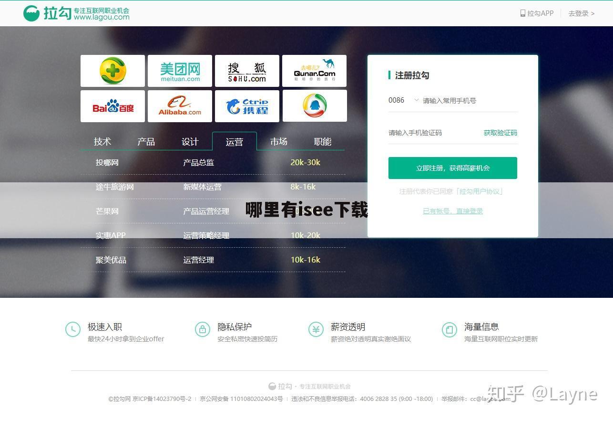Click the 8k-16k salary value
This screenshot has width=613, height=421.
(303, 187)
